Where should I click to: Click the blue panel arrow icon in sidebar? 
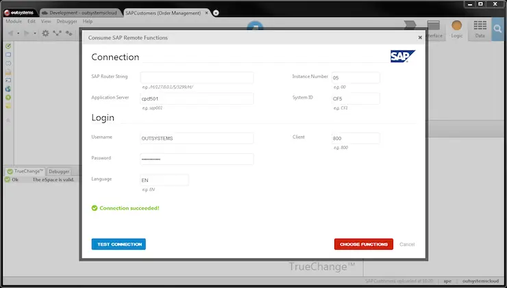pos(8,81)
